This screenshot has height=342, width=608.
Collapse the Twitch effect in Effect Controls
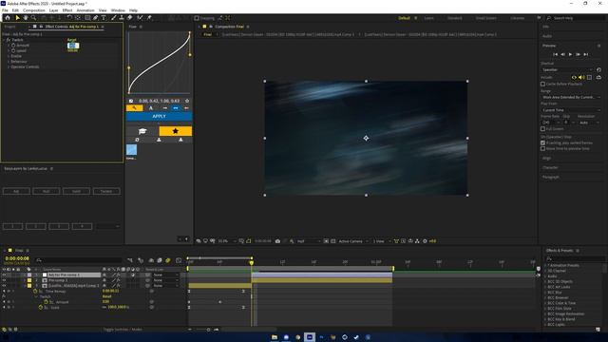pos(4,40)
